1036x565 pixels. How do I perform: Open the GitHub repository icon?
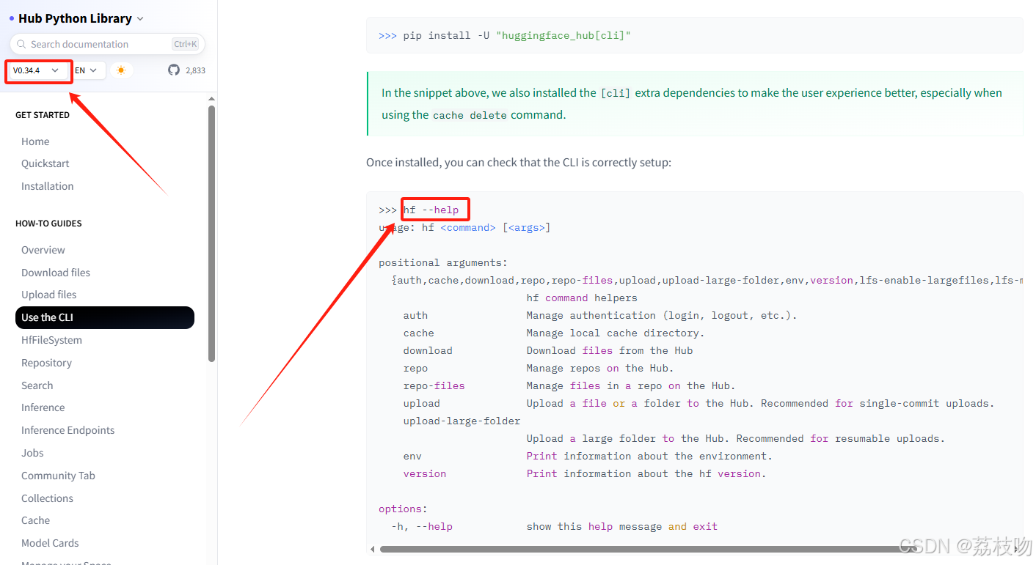coord(174,70)
